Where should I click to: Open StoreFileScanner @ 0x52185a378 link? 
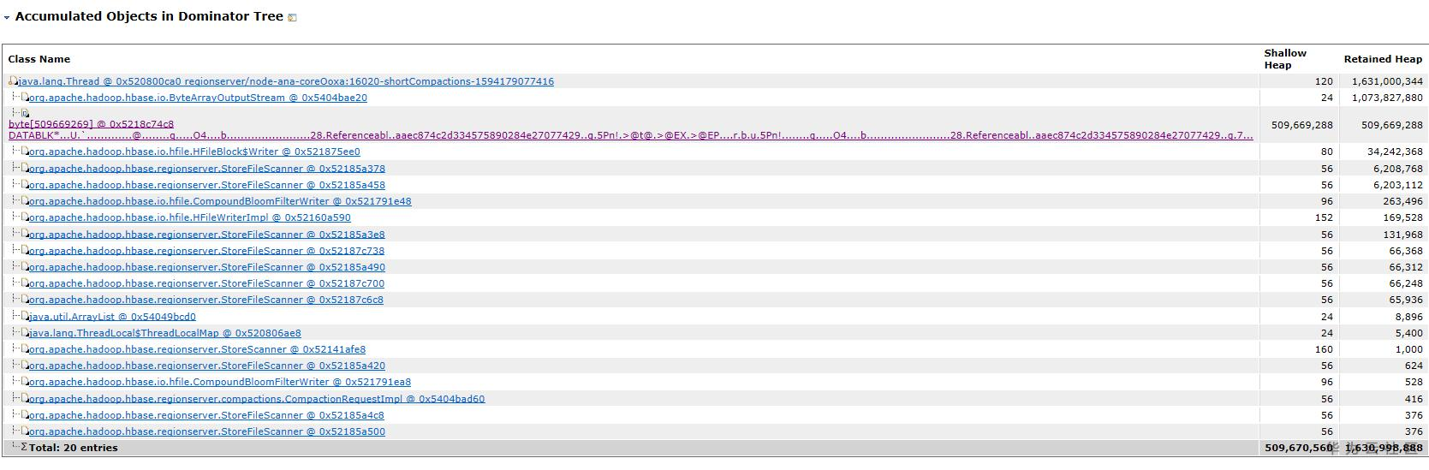tap(206, 169)
